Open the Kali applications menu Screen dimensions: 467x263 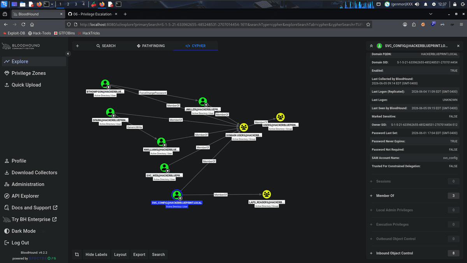[4, 4]
